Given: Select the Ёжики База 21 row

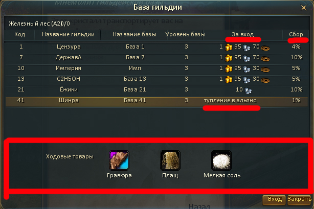Looking at the screenshot, I should tap(156, 90).
